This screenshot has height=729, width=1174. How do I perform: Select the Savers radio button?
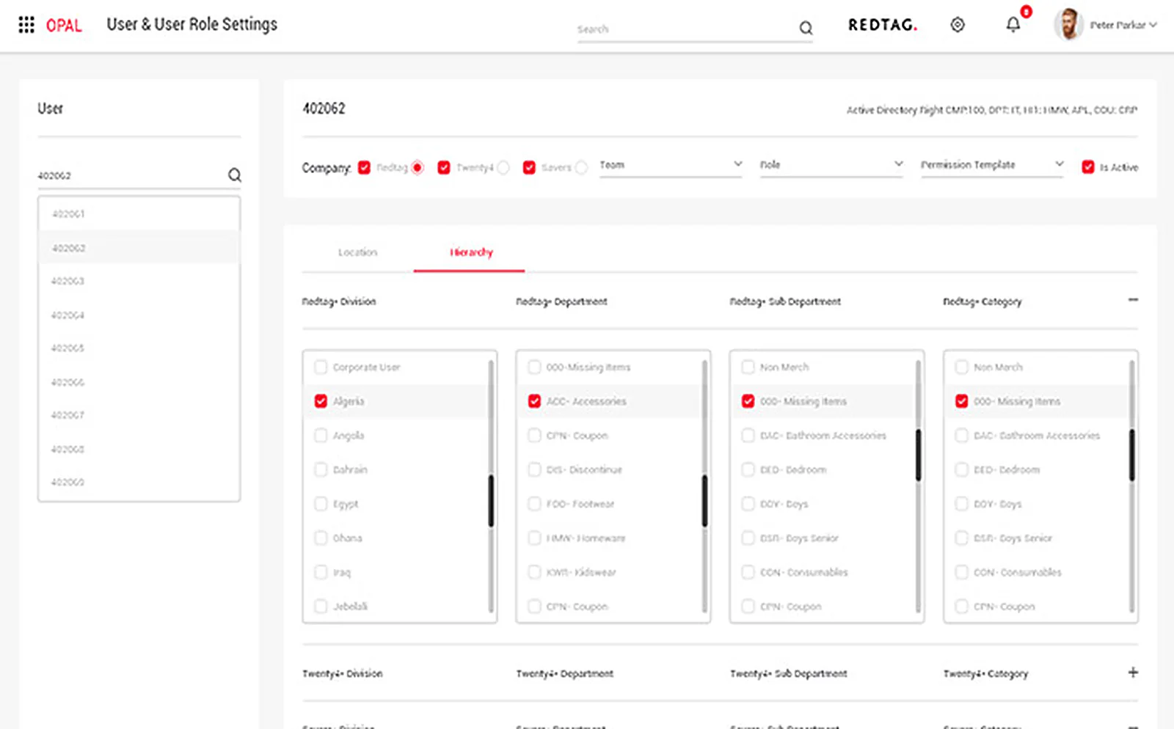(x=581, y=167)
